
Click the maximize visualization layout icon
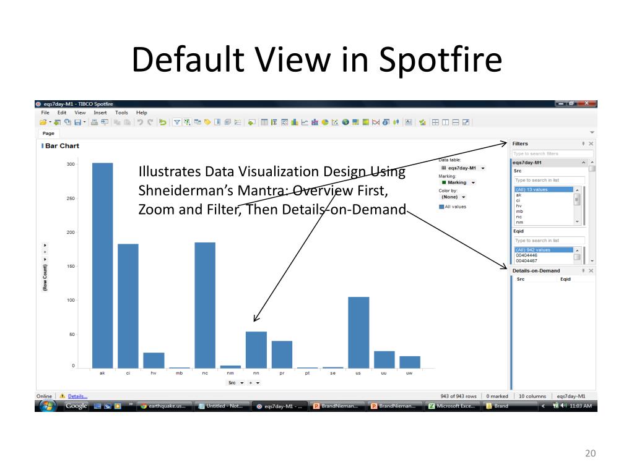pos(466,122)
